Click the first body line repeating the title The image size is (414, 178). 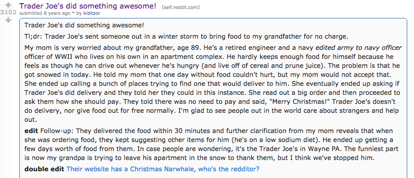[84, 25]
